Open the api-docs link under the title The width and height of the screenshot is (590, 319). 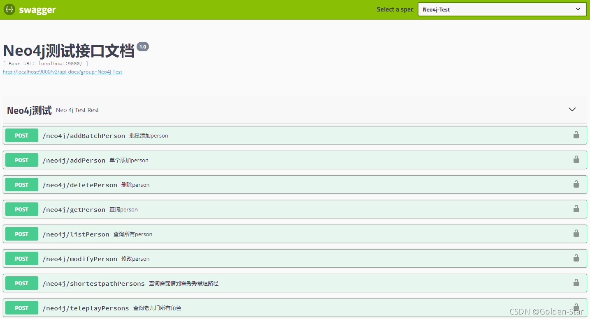pos(62,72)
